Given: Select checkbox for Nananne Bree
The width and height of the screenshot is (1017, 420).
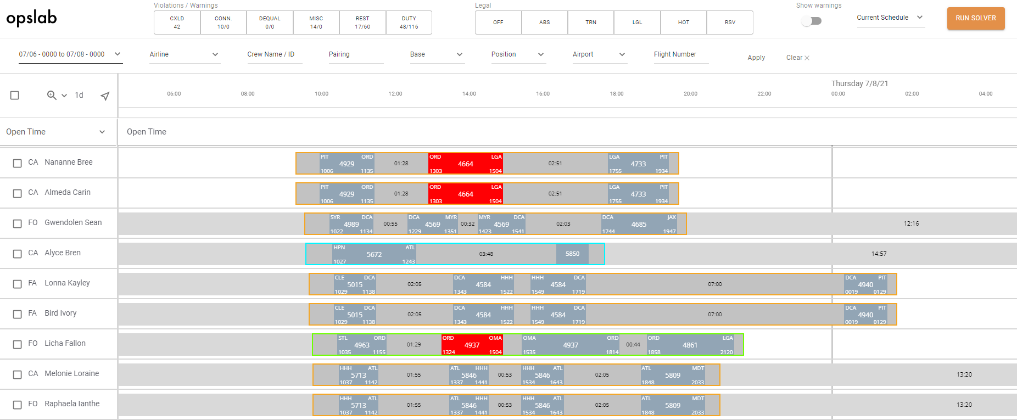Looking at the screenshot, I should (x=18, y=163).
